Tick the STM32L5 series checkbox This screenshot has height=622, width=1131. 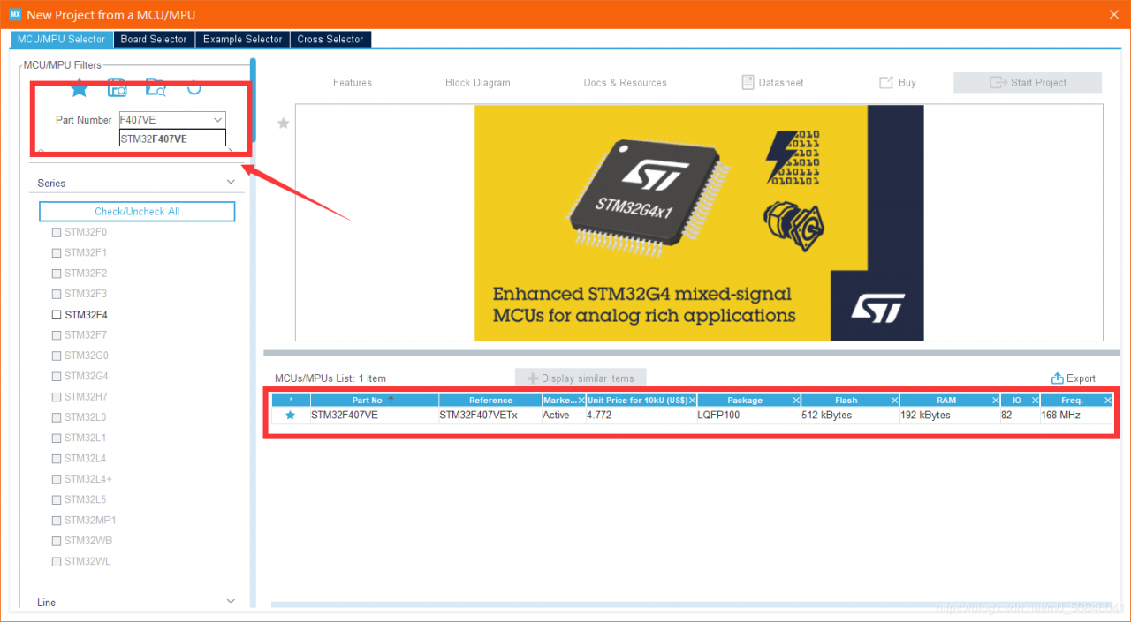[x=57, y=500]
